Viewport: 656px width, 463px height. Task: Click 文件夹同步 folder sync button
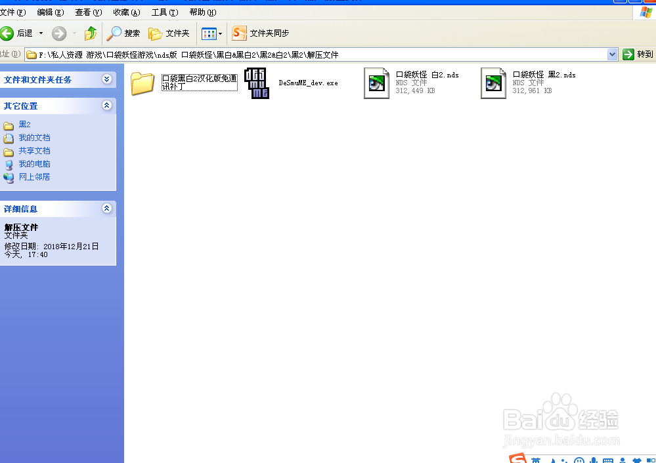(260, 33)
